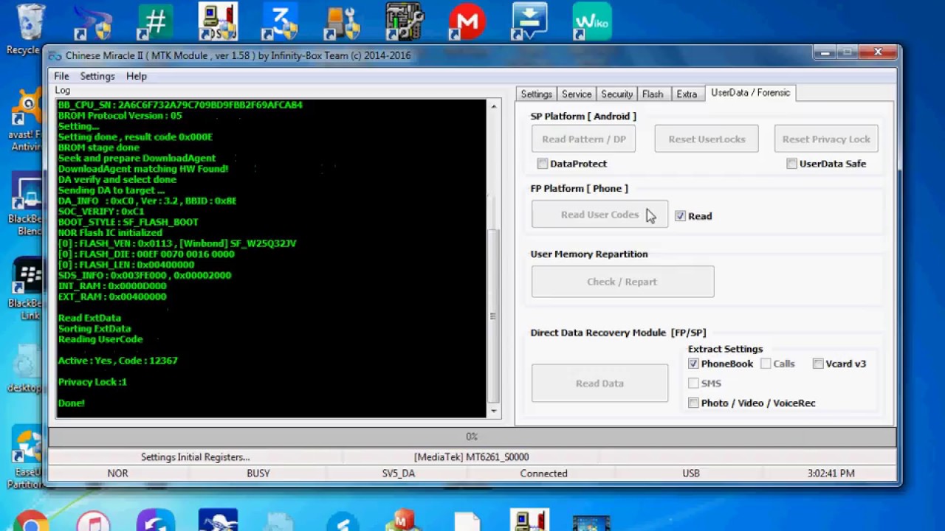945x531 pixels.
Task: Click the Check / Repart button
Action: pyautogui.click(x=622, y=282)
